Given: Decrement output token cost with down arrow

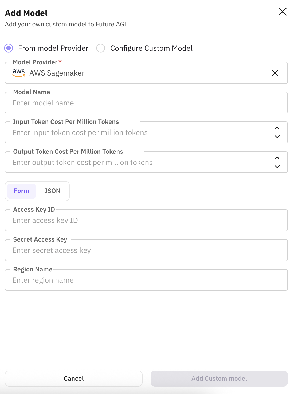Looking at the screenshot, I should (x=277, y=167).
